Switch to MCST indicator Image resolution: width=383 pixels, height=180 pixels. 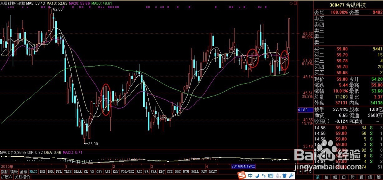tap(213, 172)
